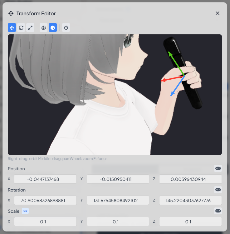Screen dimensions: 230x234
Task: Click the Scale gamepad button
Action: pos(218,211)
